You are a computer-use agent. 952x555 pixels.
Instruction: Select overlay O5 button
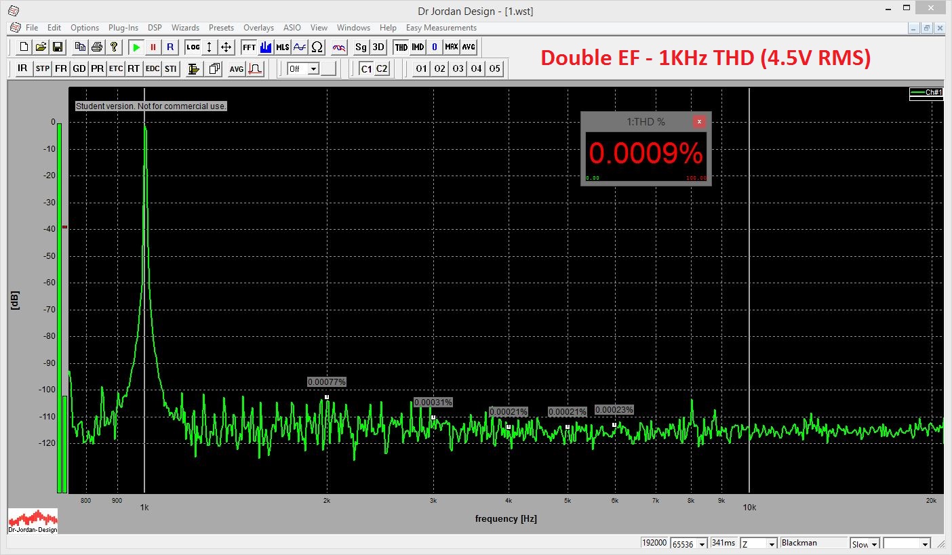pyautogui.click(x=495, y=68)
